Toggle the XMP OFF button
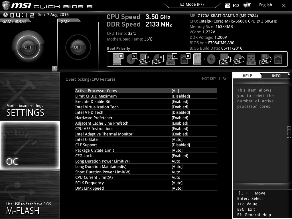The height and width of the screenshot is (219, 292). click(x=78, y=47)
